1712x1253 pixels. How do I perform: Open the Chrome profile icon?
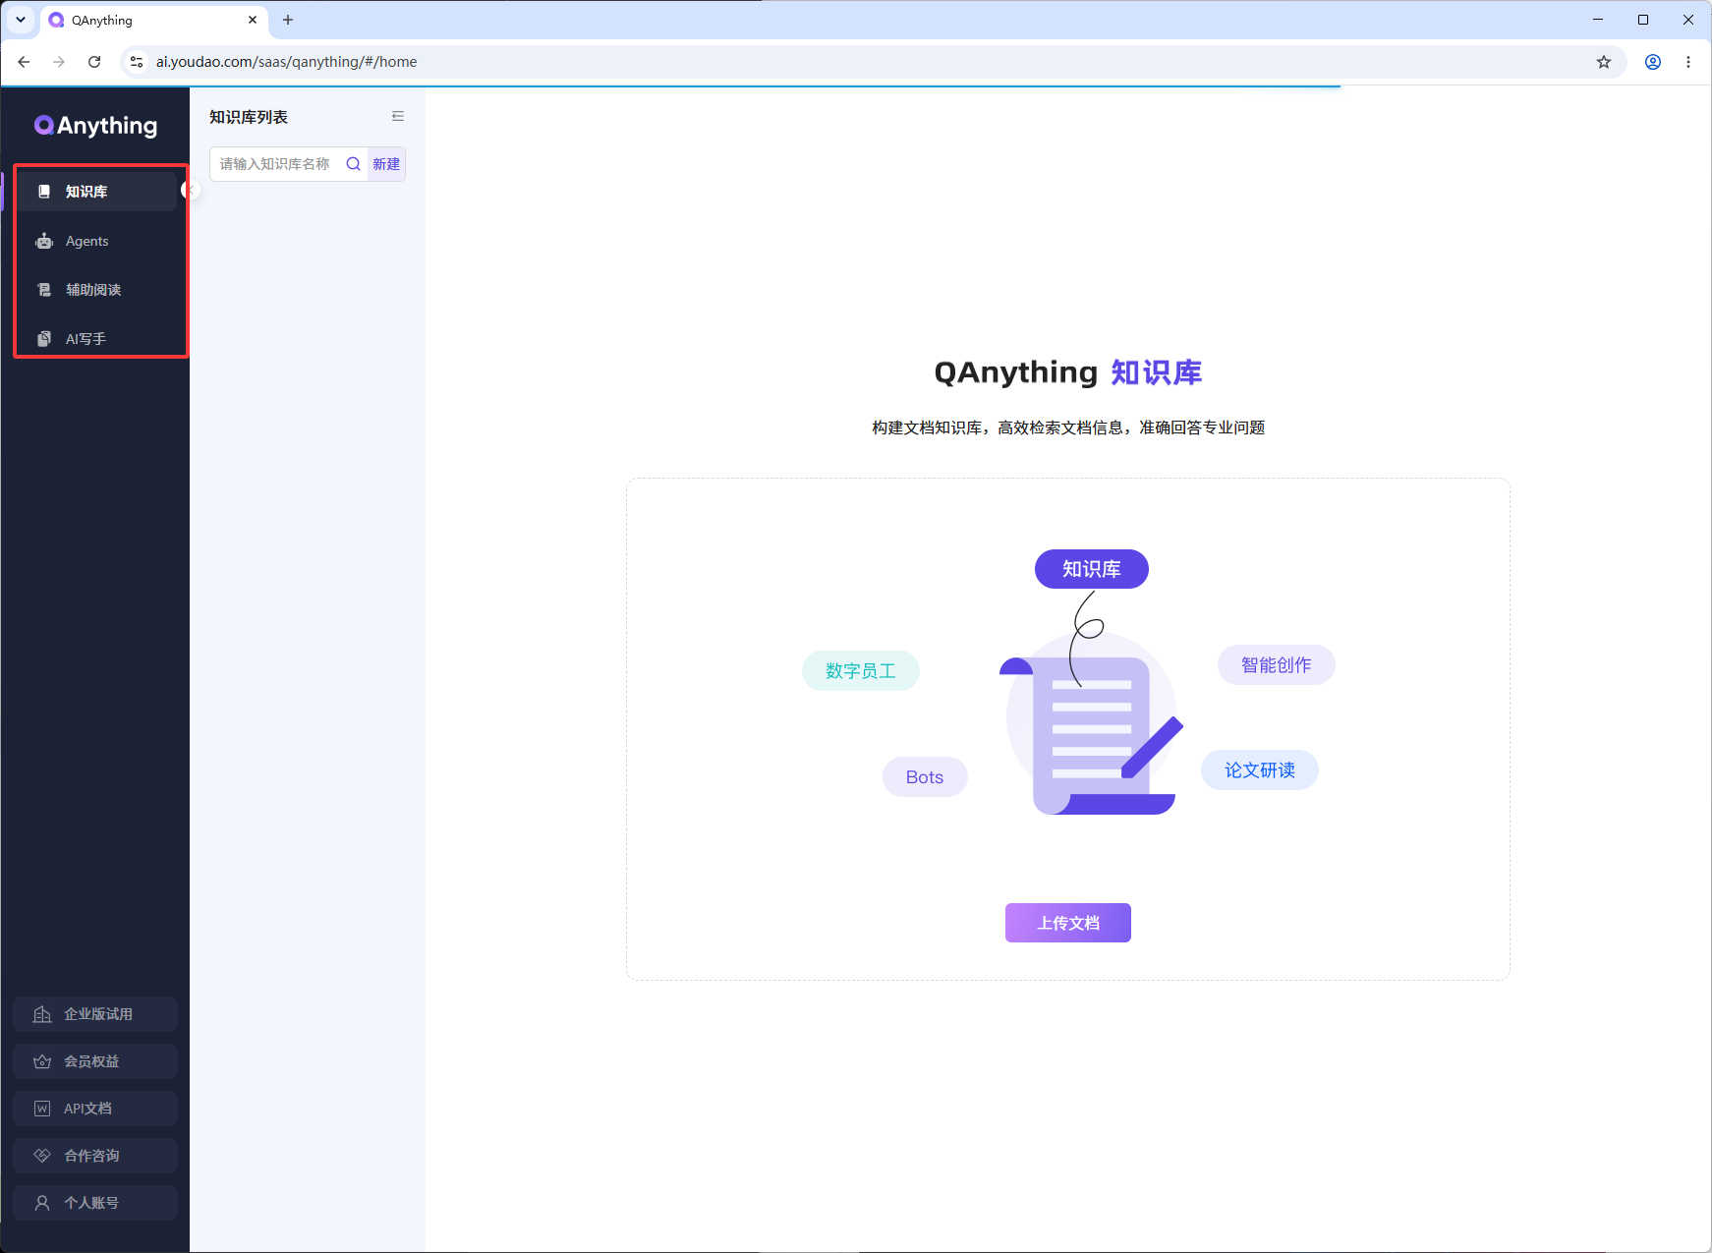pos(1653,62)
